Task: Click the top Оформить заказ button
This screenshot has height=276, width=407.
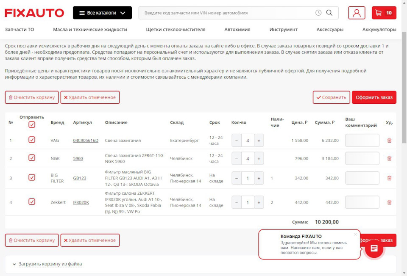Action: tap(374, 97)
